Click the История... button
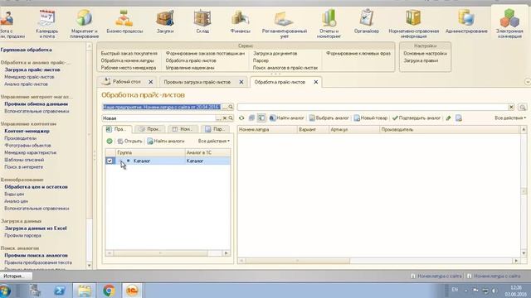Viewport: 531px width, 298px height. click(16, 276)
